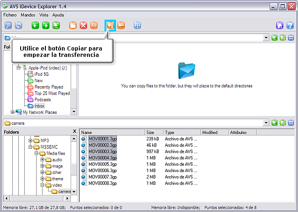Select iPod 5G playlist
The image size is (298, 212).
pyautogui.click(x=41, y=74)
